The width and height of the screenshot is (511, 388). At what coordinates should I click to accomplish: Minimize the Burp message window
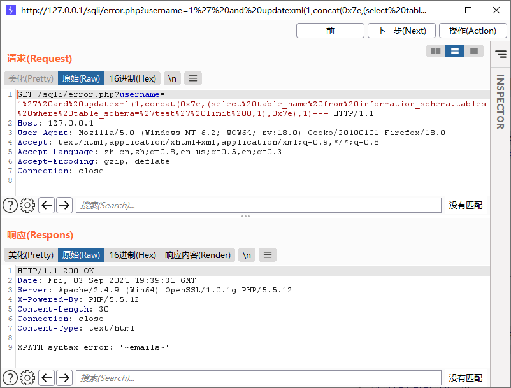coord(440,10)
